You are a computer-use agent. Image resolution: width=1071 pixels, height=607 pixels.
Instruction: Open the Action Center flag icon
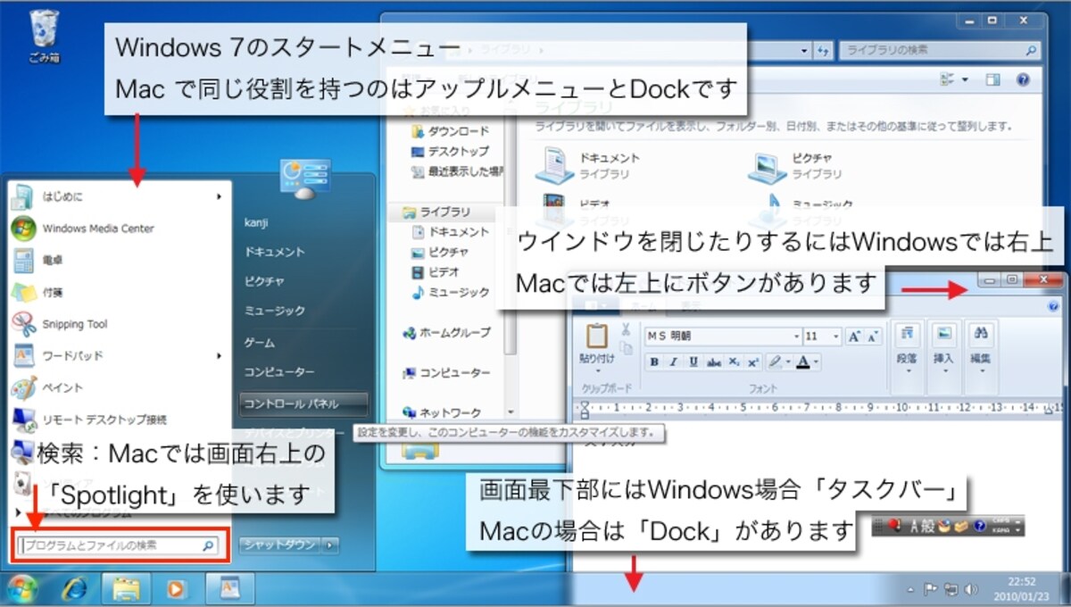[929, 590]
